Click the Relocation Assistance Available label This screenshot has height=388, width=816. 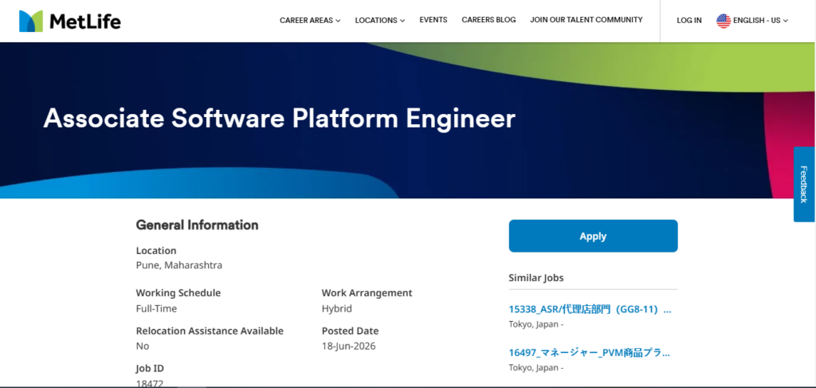(x=210, y=331)
